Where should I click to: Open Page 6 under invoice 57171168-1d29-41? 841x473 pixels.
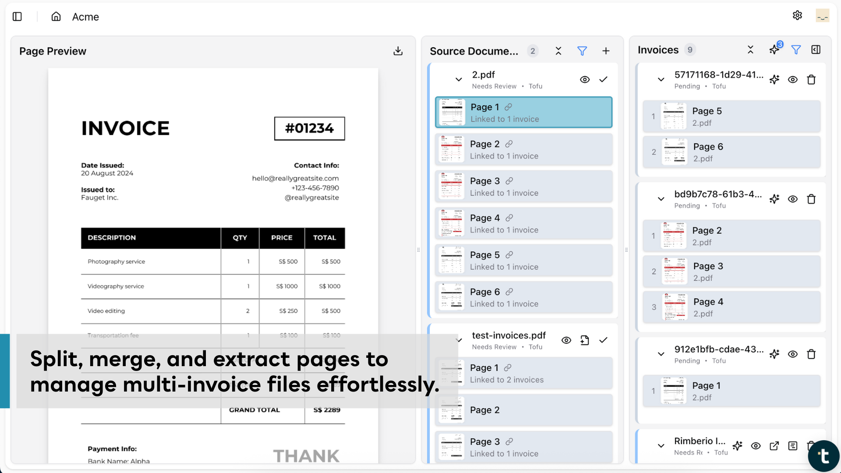click(731, 152)
